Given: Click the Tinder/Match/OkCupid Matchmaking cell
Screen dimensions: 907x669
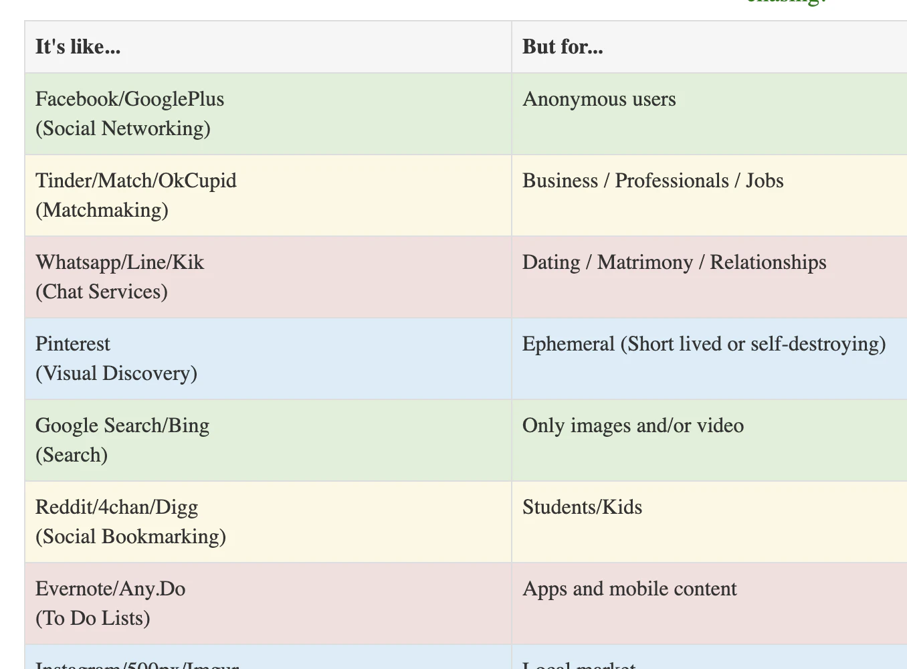Looking at the screenshot, I should (268, 195).
